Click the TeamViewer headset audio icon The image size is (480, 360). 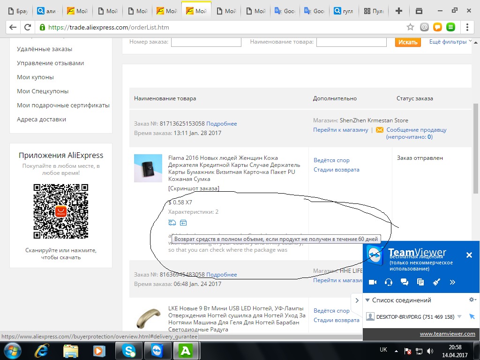tap(388, 282)
